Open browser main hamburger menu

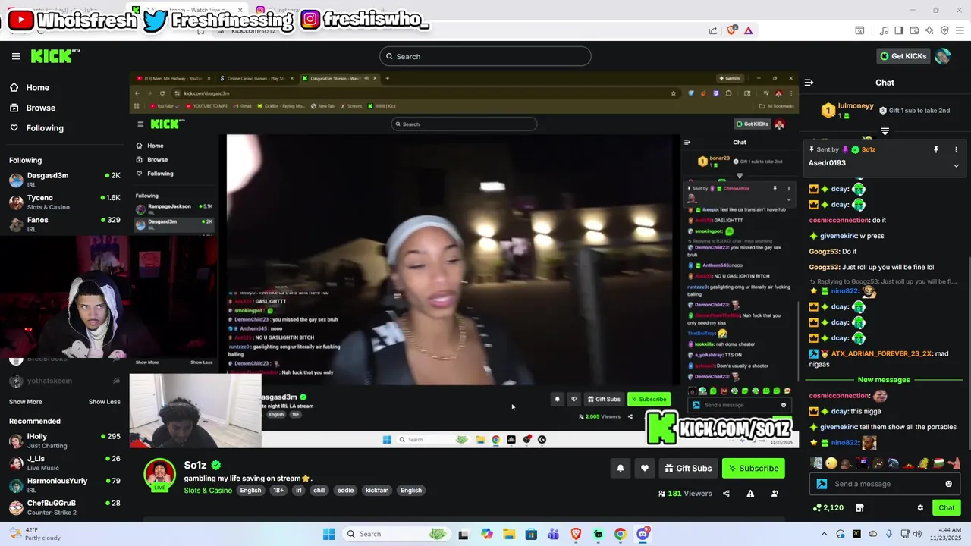pyautogui.click(x=960, y=30)
